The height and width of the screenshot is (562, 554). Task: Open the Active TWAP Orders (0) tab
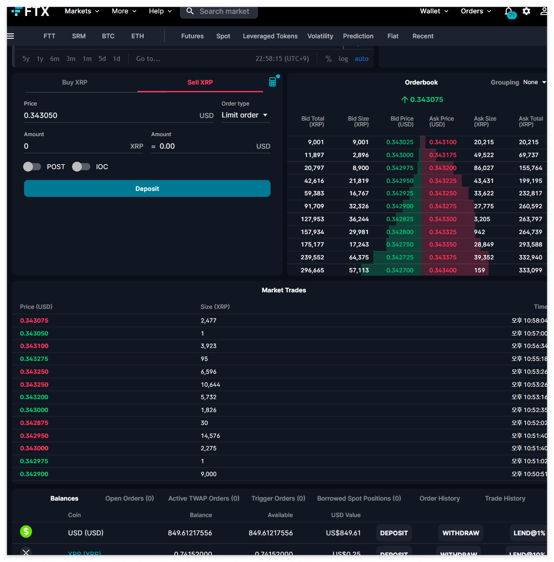pos(204,498)
